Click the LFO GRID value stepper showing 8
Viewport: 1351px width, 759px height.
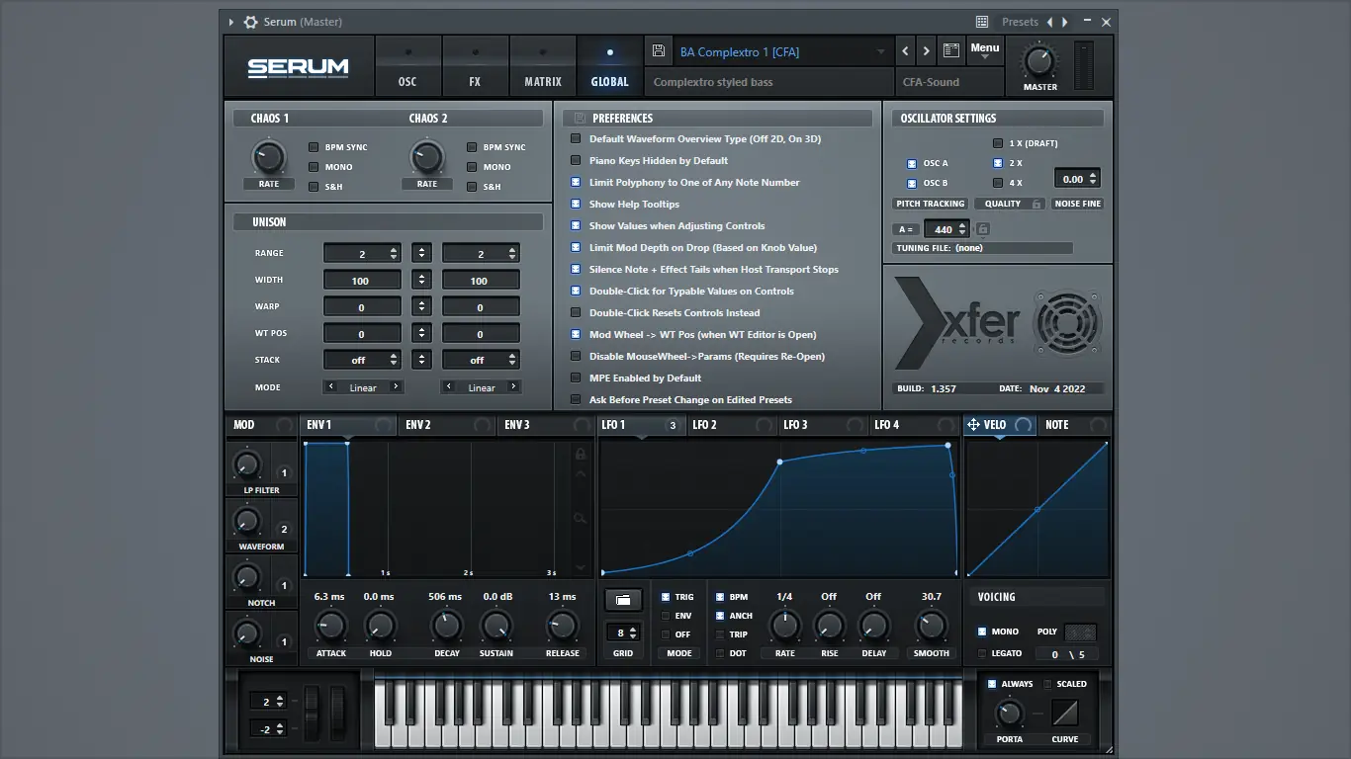(623, 632)
